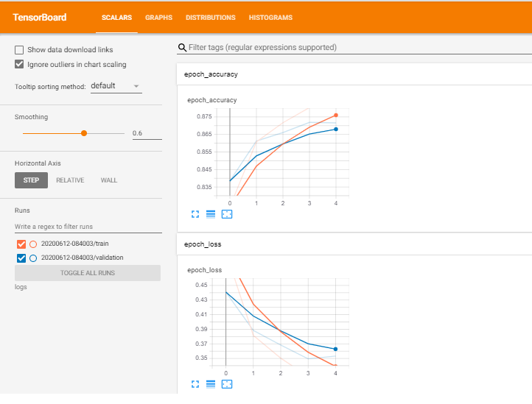Expand epoch_loss chart to full size
This screenshot has width=532, height=404.
coord(195,384)
